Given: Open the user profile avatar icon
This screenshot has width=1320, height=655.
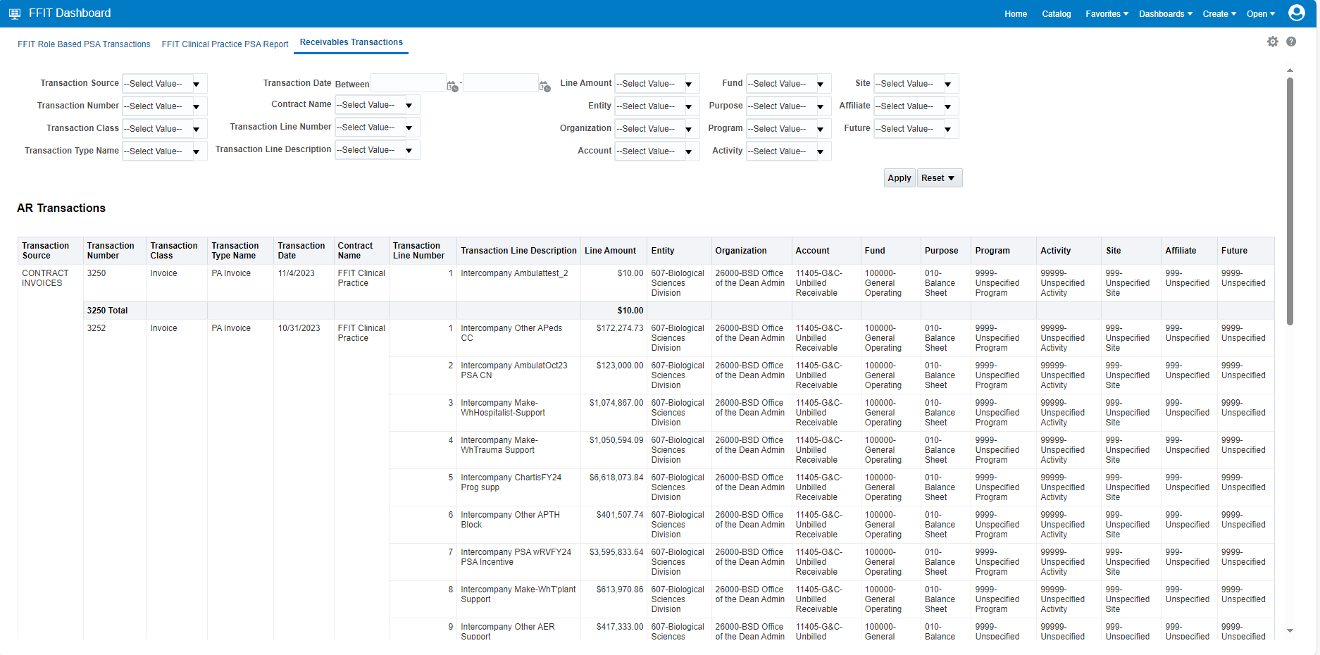Looking at the screenshot, I should click(x=1297, y=13).
